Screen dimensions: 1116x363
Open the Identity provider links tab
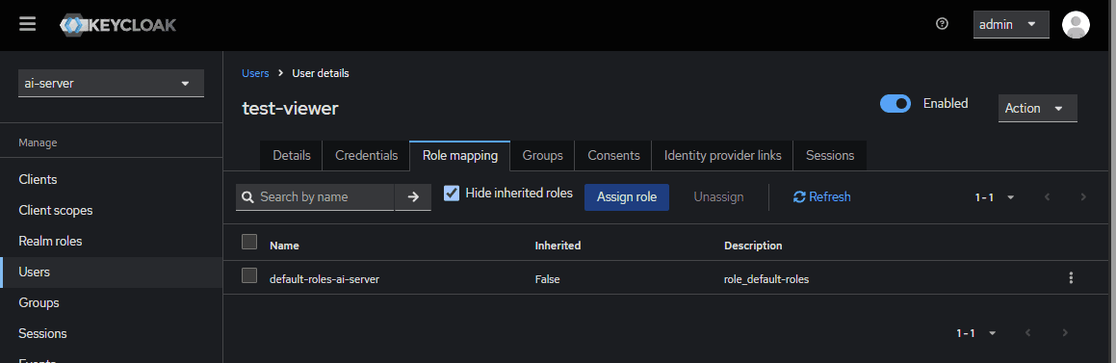point(722,155)
